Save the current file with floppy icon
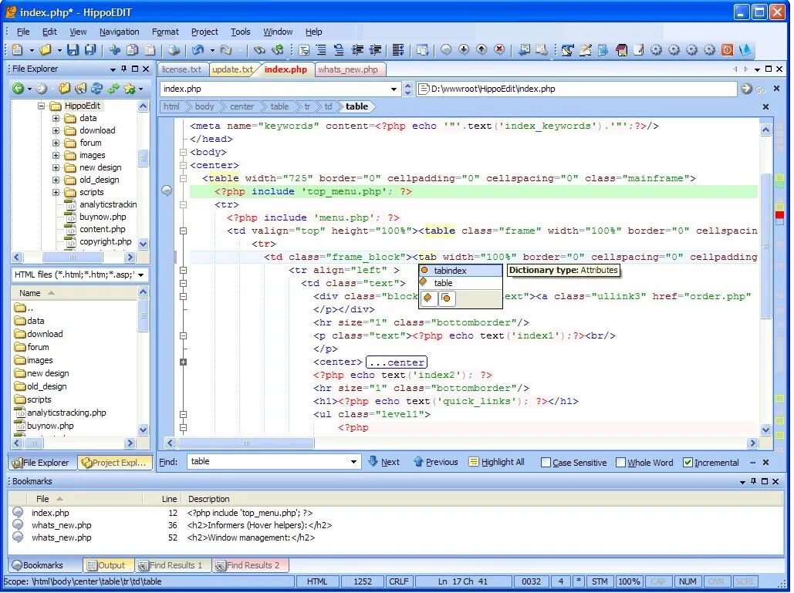The height and width of the screenshot is (593, 794). 73,49
